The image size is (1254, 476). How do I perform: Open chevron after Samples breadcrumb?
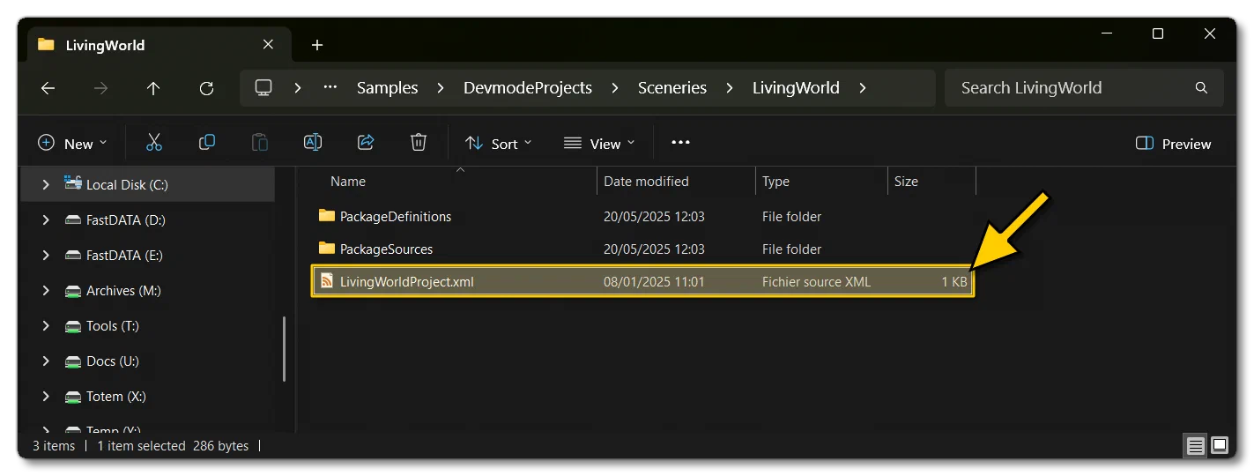441,88
